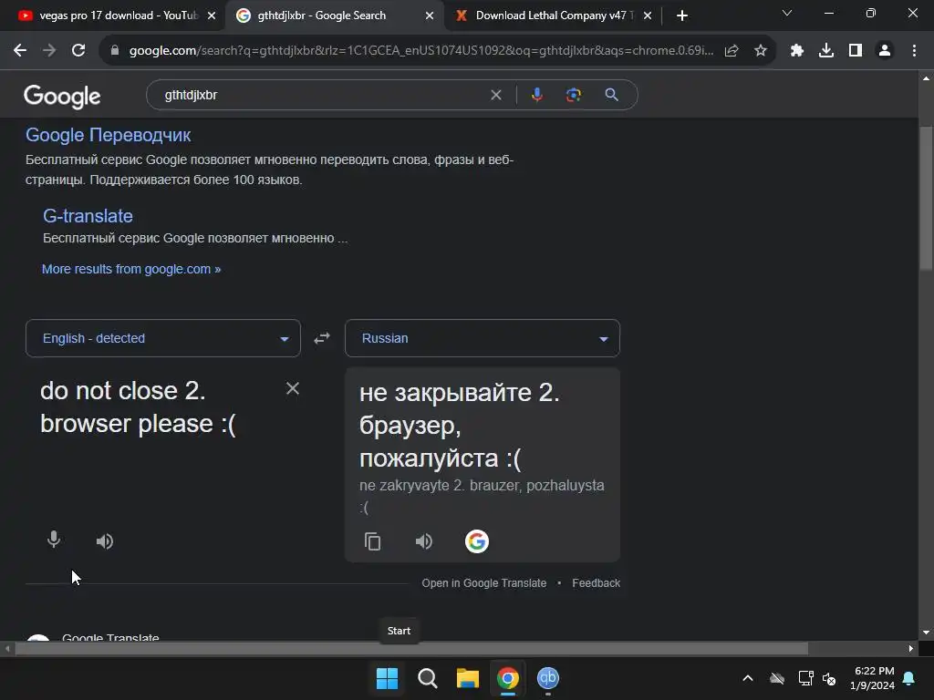Close the Download Lethal Company tab
The width and height of the screenshot is (934, 700).
[648, 15]
